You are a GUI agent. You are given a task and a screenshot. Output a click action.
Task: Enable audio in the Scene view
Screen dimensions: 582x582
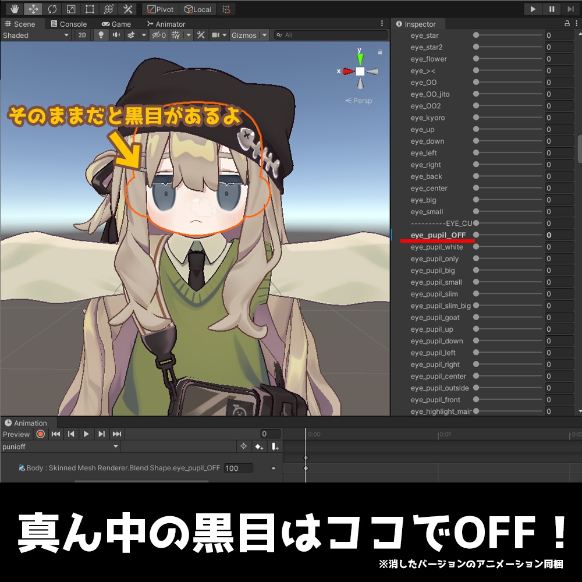pos(116,35)
